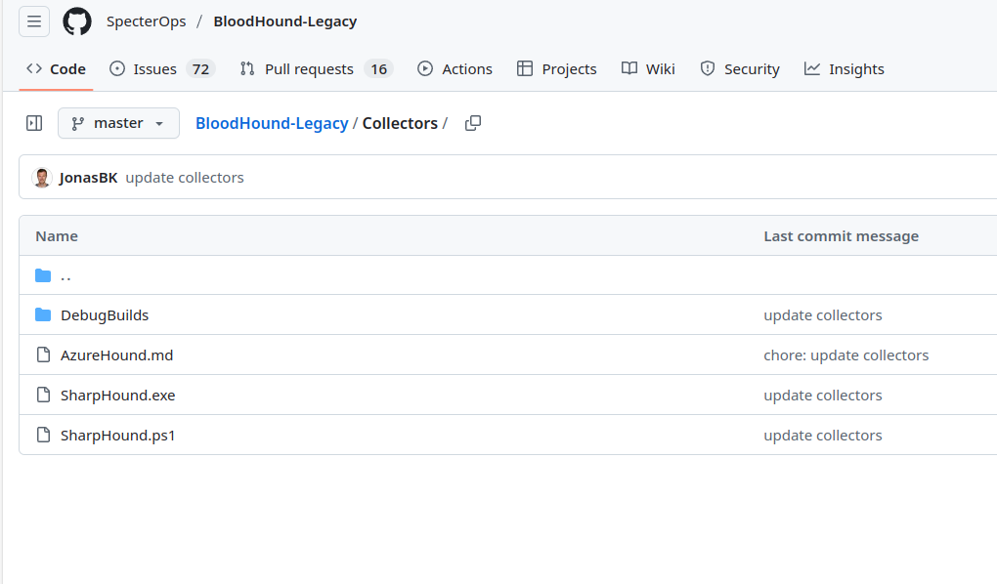
Task: Open the Actions tab
Action: pyautogui.click(x=455, y=69)
